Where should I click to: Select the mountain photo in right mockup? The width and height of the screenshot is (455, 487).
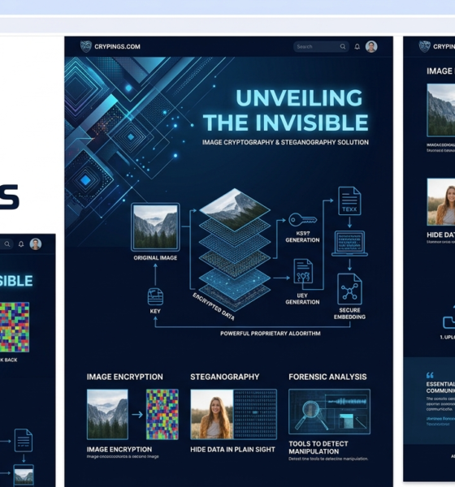click(441, 110)
